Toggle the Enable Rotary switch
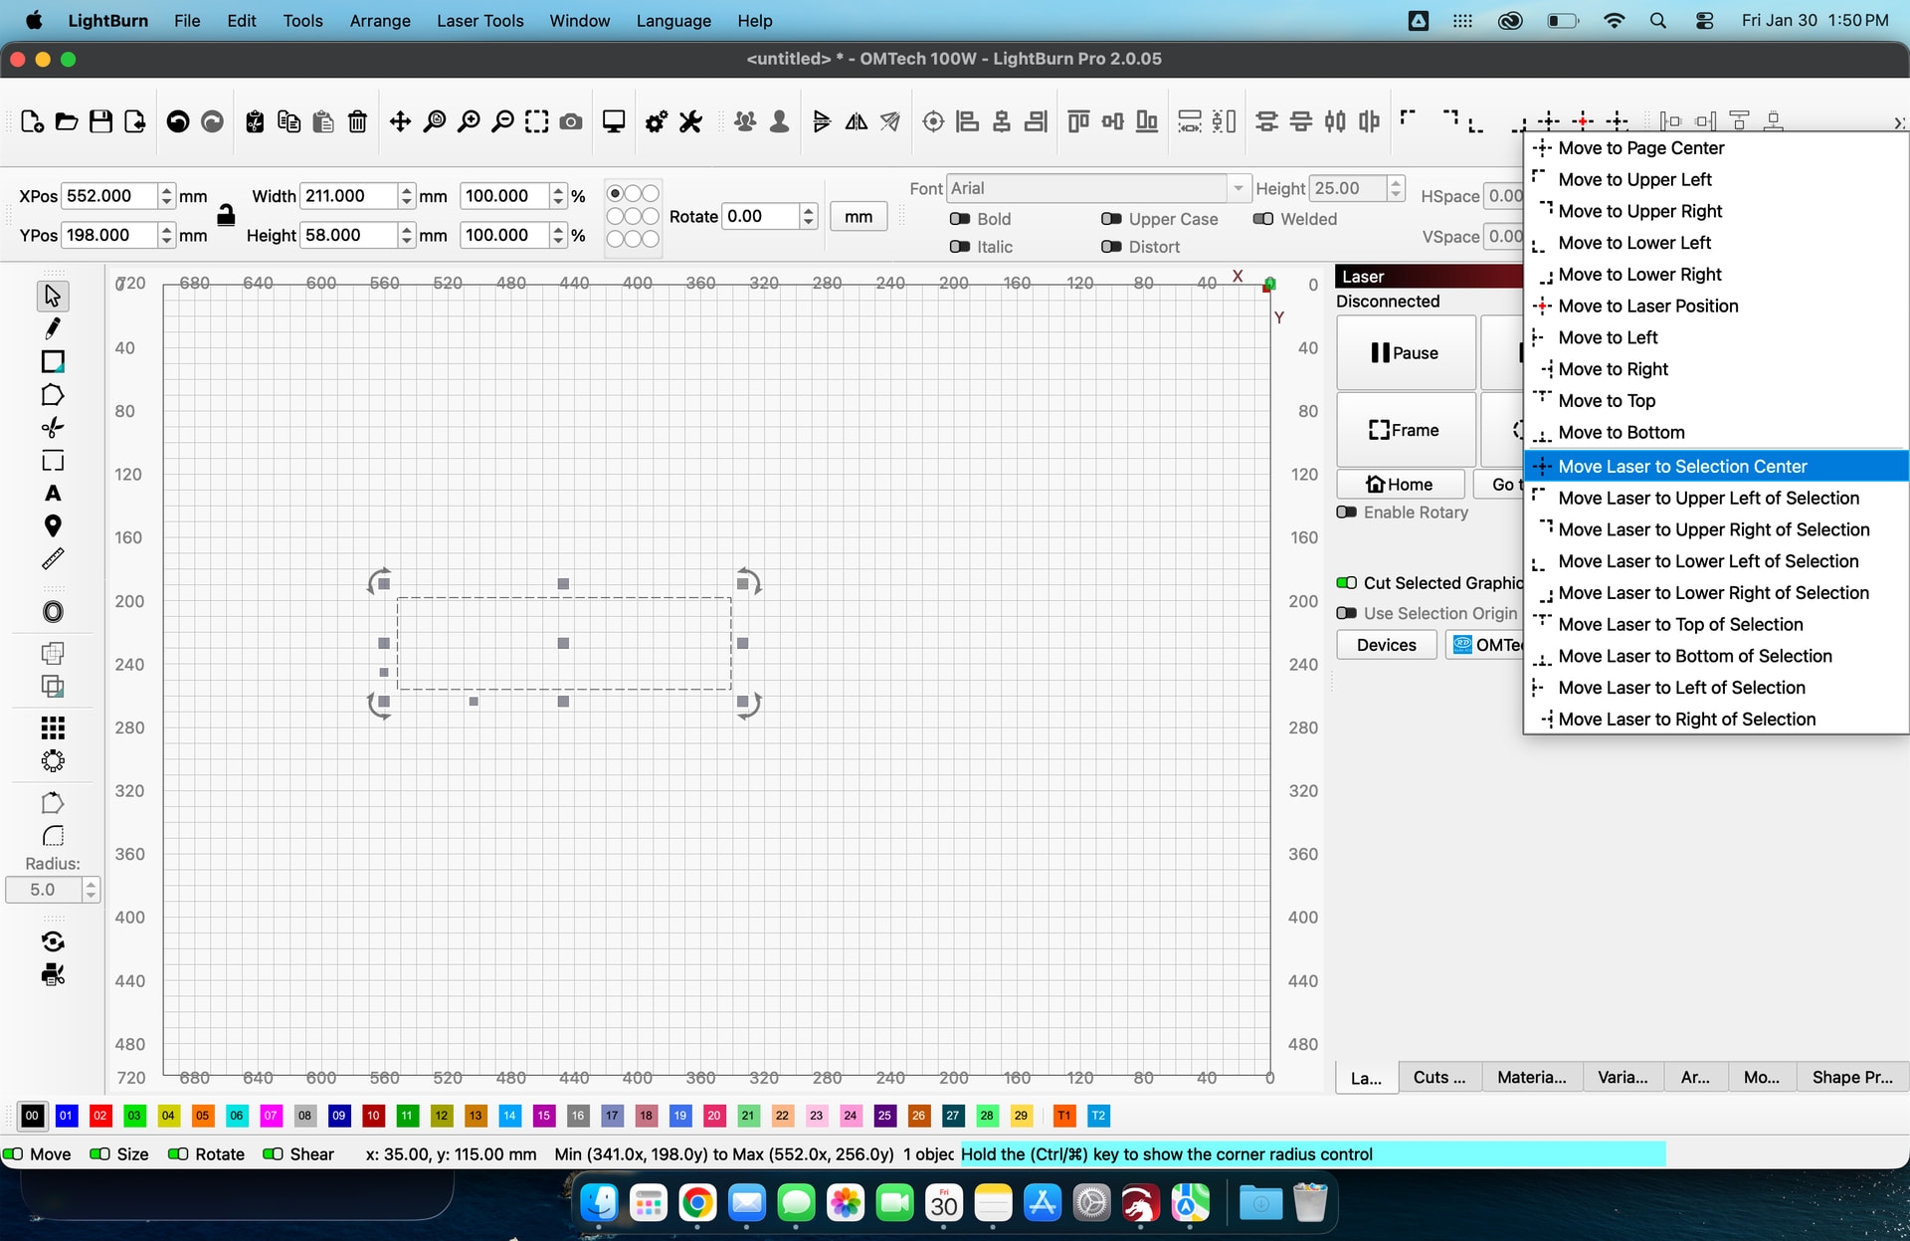 coord(1347,512)
